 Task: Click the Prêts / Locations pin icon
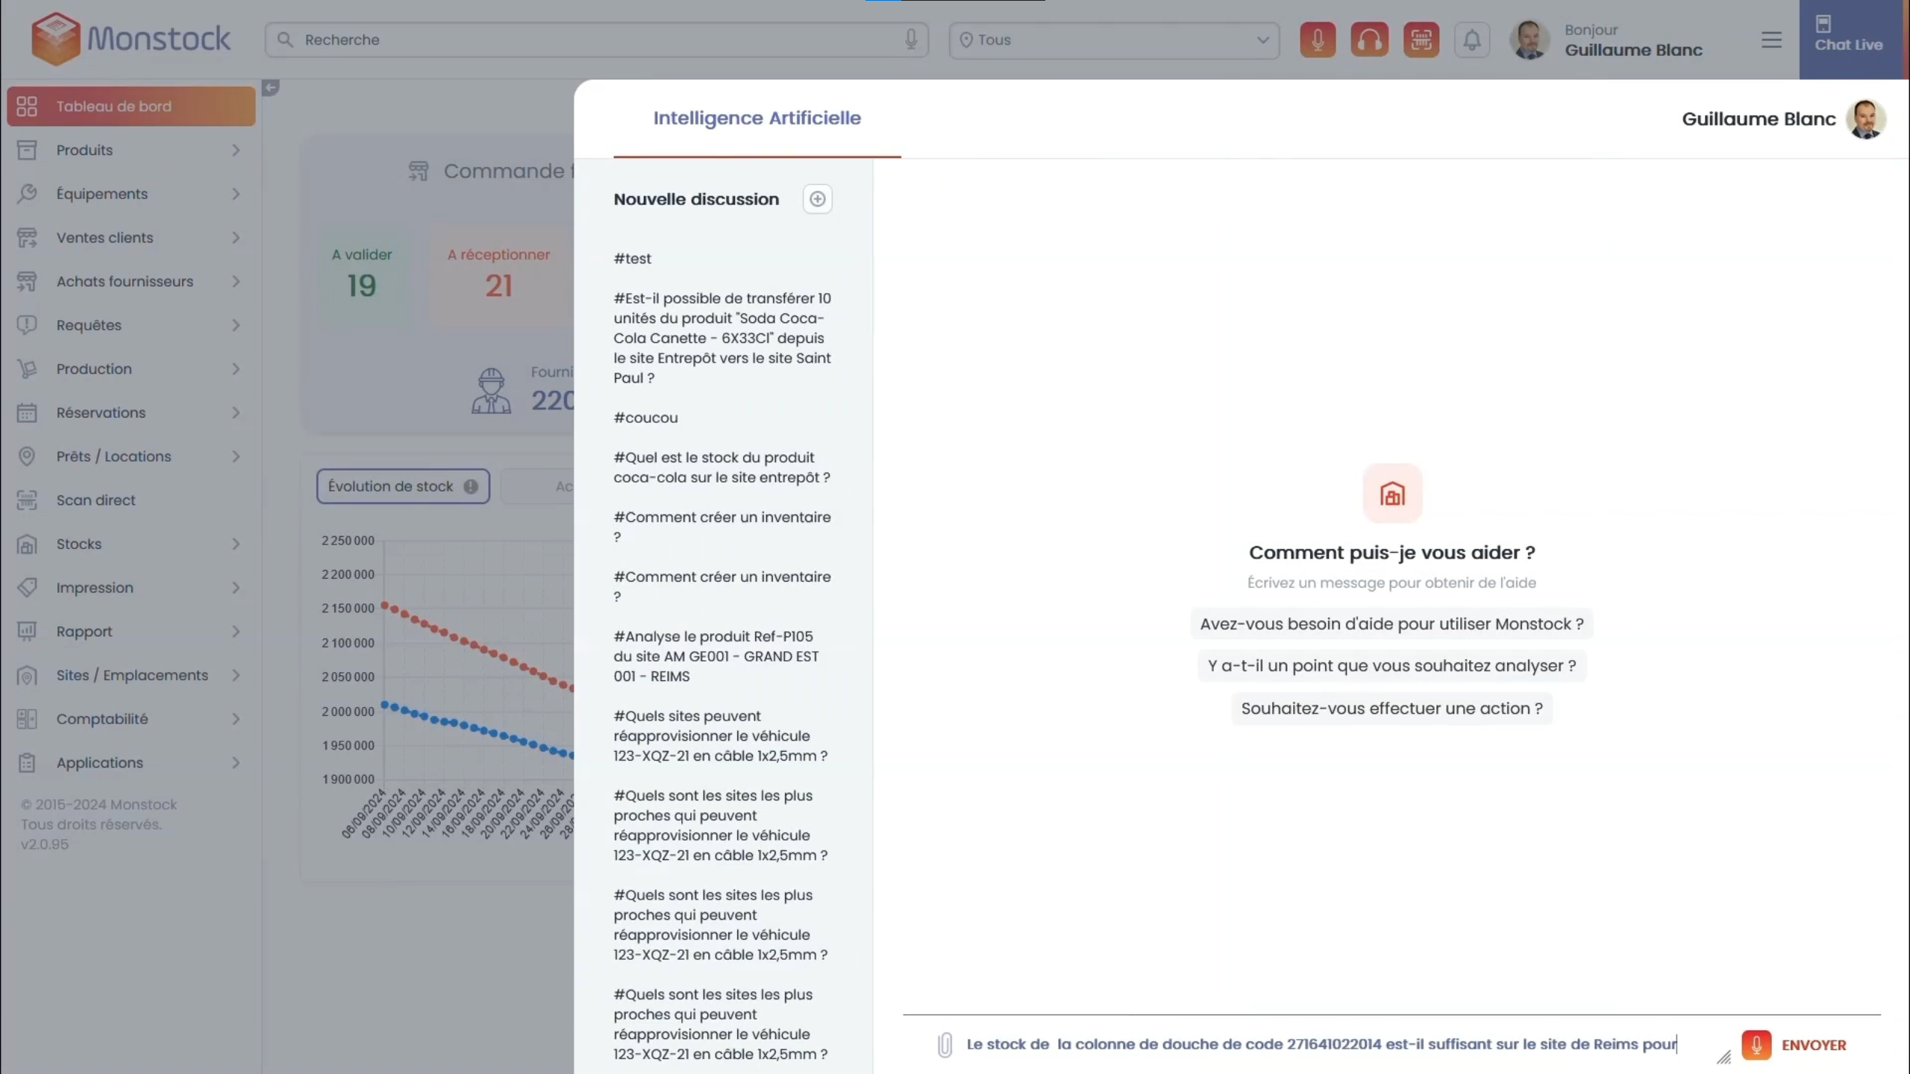pos(27,456)
